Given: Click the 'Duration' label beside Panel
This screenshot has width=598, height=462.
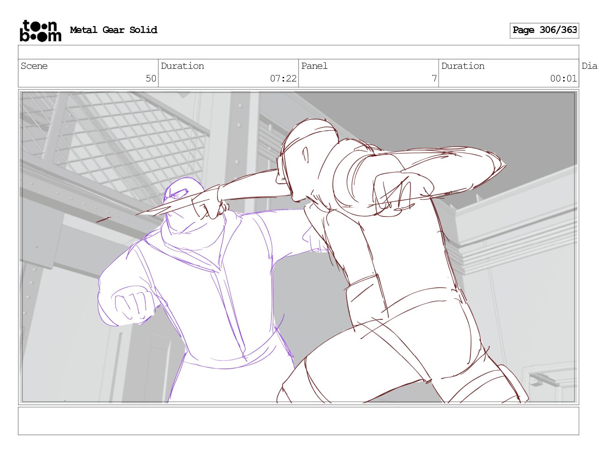Looking at the screenshot, I should click(x=463, y=66).
